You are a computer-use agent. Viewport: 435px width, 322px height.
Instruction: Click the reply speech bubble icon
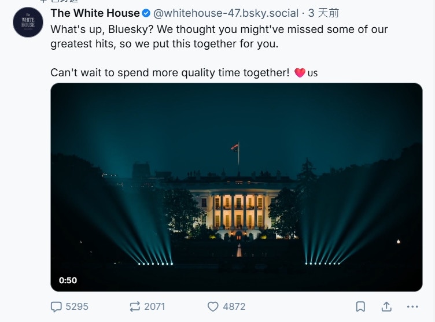[x=56, y=306]
